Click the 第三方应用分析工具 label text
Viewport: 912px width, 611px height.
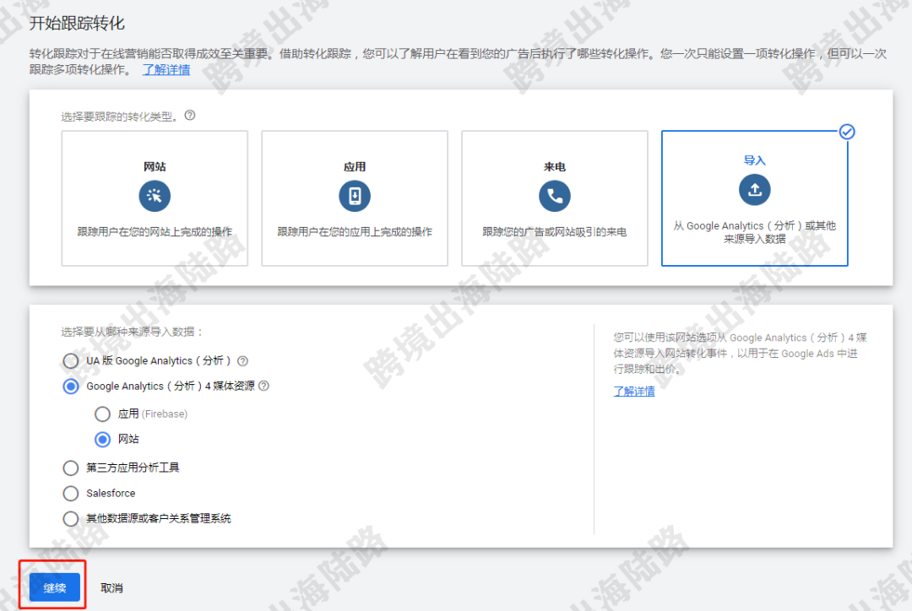coord(133,468)
